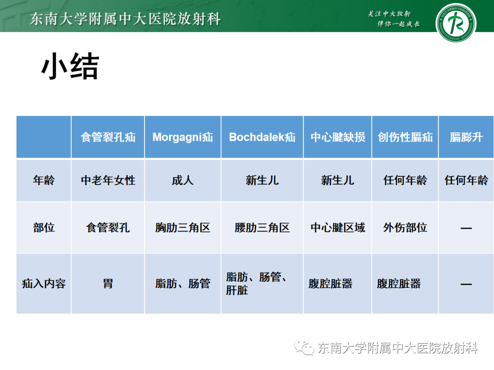Click the column header 食管裂孔疝
This screenshot has height=370, width=494.
[108, 137]
